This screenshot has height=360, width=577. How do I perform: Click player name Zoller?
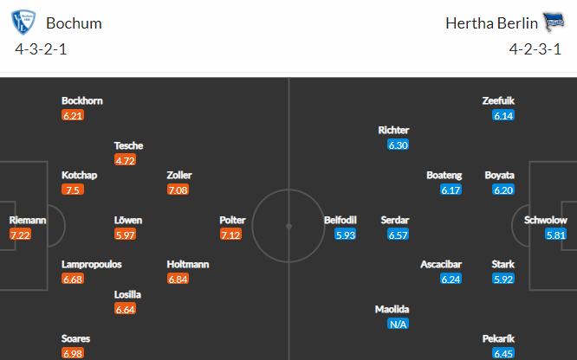[x=179, y=175]
